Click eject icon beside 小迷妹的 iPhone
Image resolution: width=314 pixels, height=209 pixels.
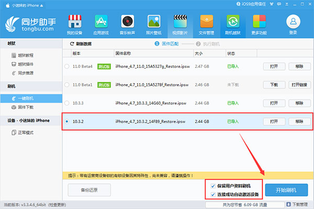[x=41, y=6]
